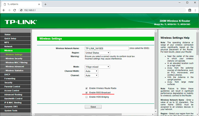Click the browser forward arrow
The height and width of the screenshot is (116, 199).
coord(9,10)
